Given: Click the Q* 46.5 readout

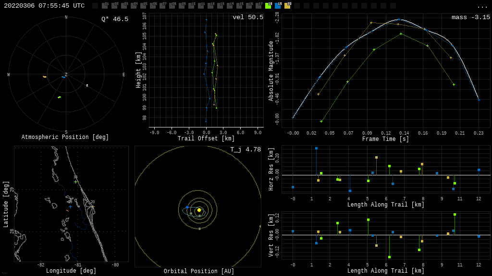Looking at the screenshot, I should coord(114,19).
